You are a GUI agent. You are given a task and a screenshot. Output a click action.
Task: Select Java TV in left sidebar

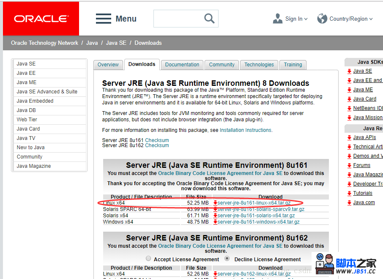[49, 138]
